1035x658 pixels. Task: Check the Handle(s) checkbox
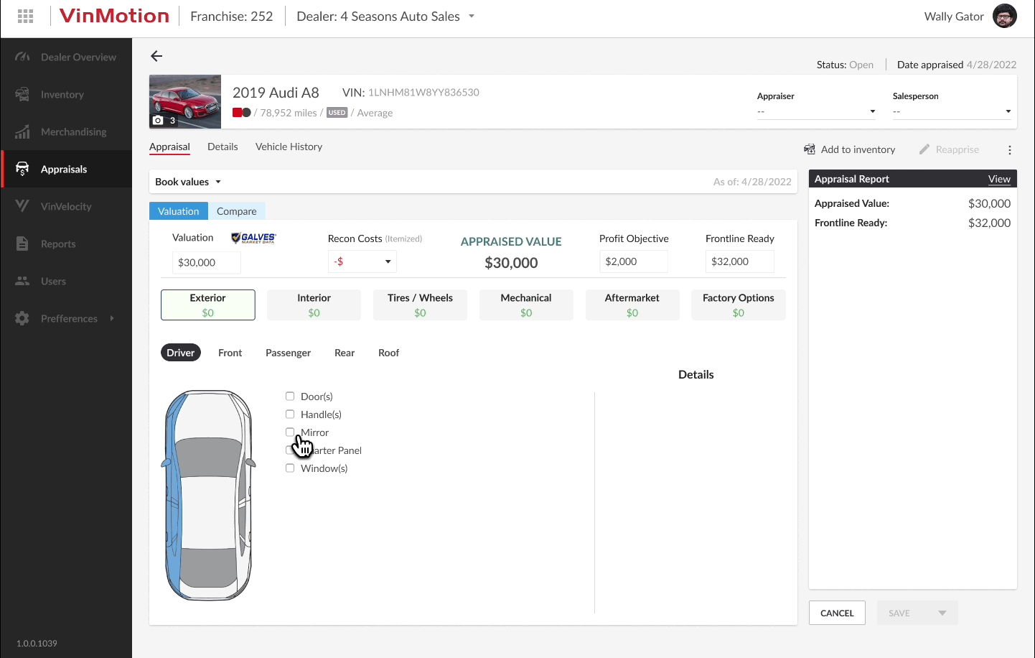coord(290,414)
